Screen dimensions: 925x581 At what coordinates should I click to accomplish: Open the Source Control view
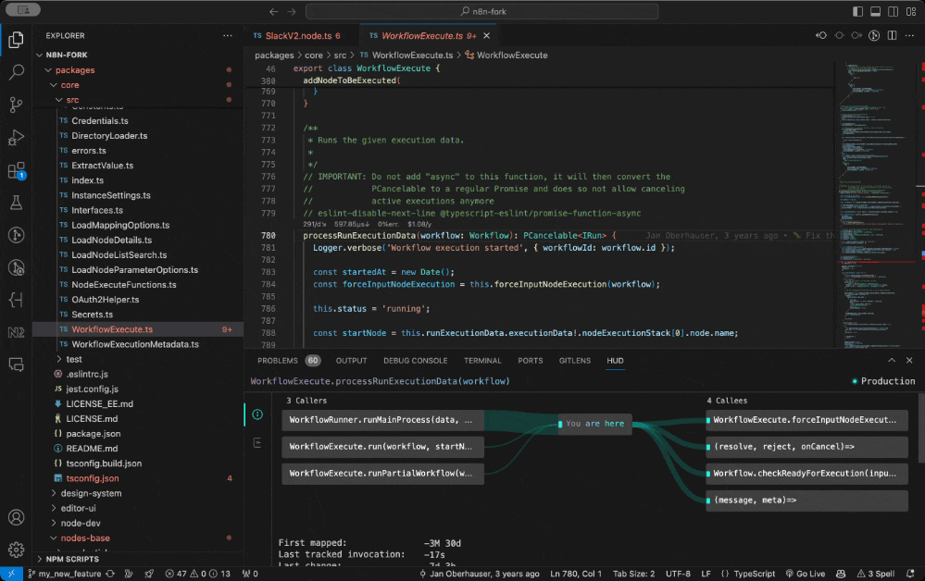click(x=16, y=105)
